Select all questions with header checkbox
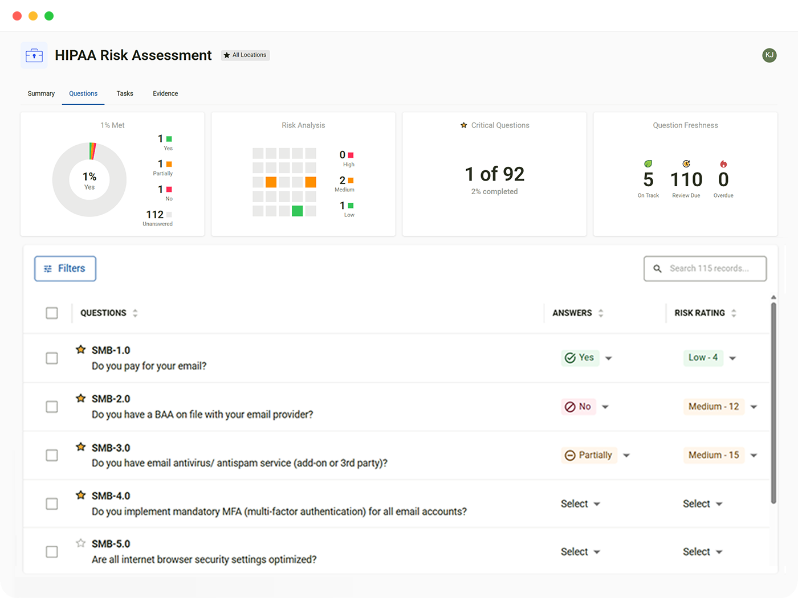The width and height of the screenshot is (798, 598). tap(52, 313)
